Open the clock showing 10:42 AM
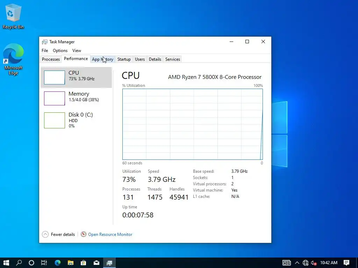Screen dimensions: 358x268 (x=329, y=263)
